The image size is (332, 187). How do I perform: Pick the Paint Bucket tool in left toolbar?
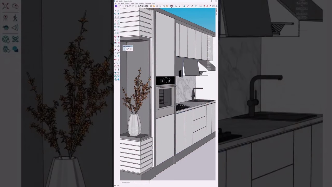click(x=115, y=14)
